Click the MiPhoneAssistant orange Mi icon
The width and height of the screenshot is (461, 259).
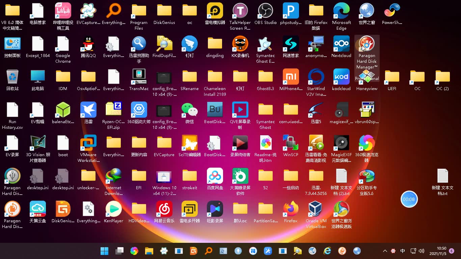[291, 80]
